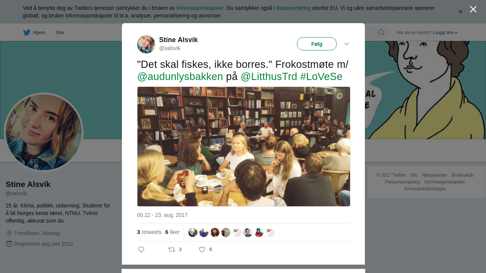Close the tweet overlay with large X
Image resolution: width=486 pixels, height=273 pixels.
473,9
